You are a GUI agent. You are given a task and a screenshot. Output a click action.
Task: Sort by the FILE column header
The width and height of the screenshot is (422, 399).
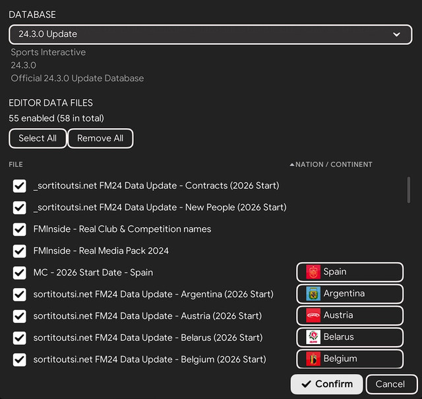pyautogui.click(x=16, y=164)
